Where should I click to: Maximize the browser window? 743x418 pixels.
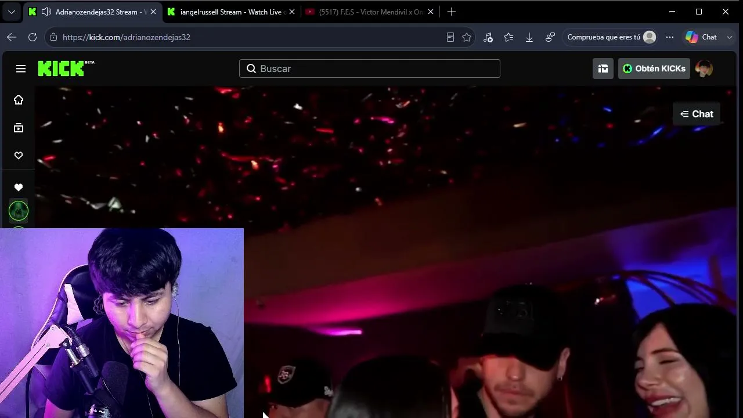click(699, 12)
